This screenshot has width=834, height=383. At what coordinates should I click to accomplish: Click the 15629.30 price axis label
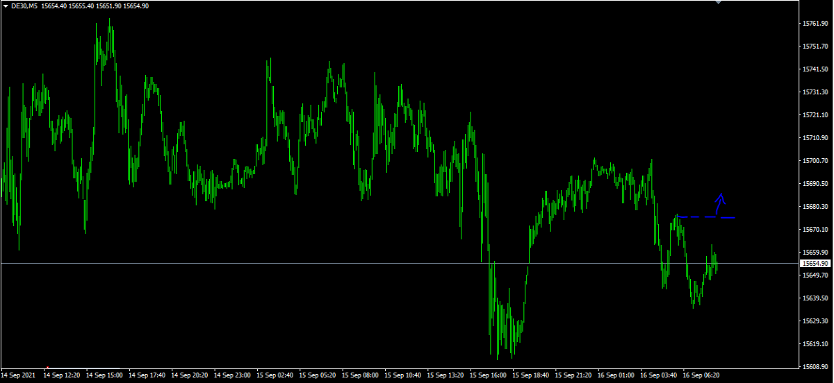click(x=815, y=321)
